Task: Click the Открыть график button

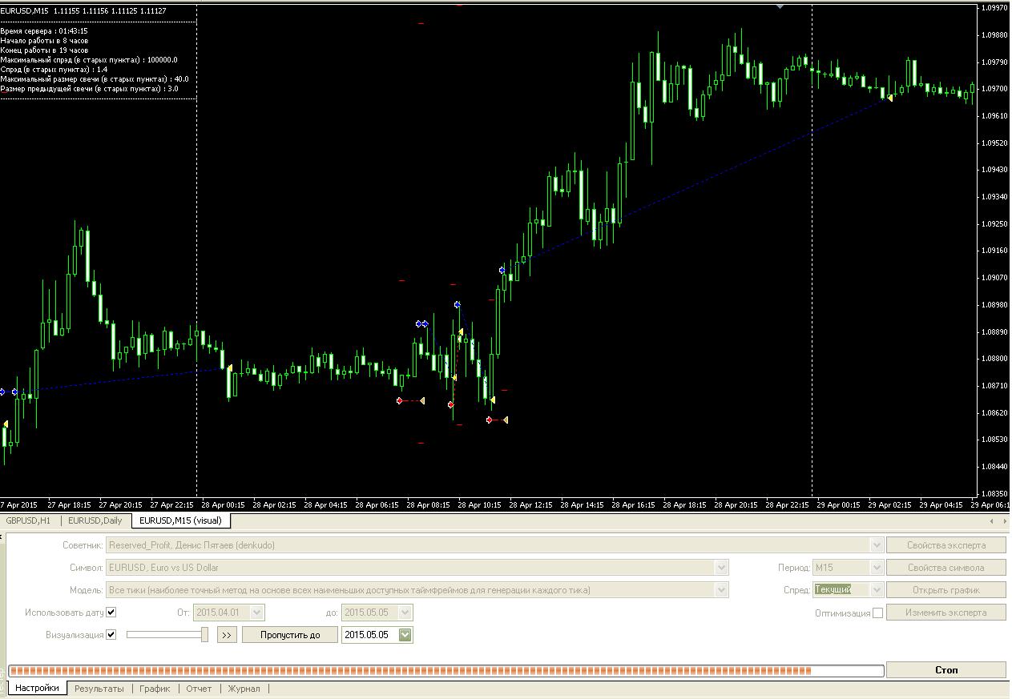Action: [x=945, y=590]
